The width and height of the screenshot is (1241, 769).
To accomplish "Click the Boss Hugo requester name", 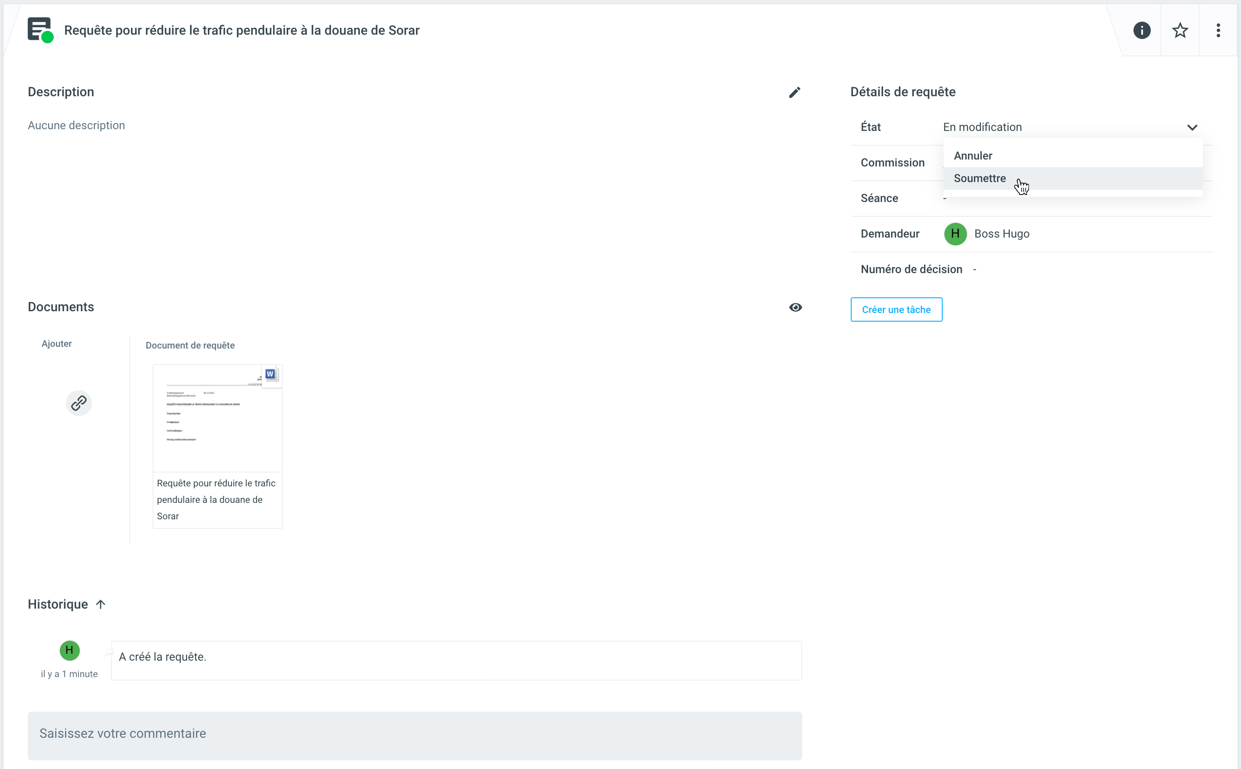I will coord(1002,234).
